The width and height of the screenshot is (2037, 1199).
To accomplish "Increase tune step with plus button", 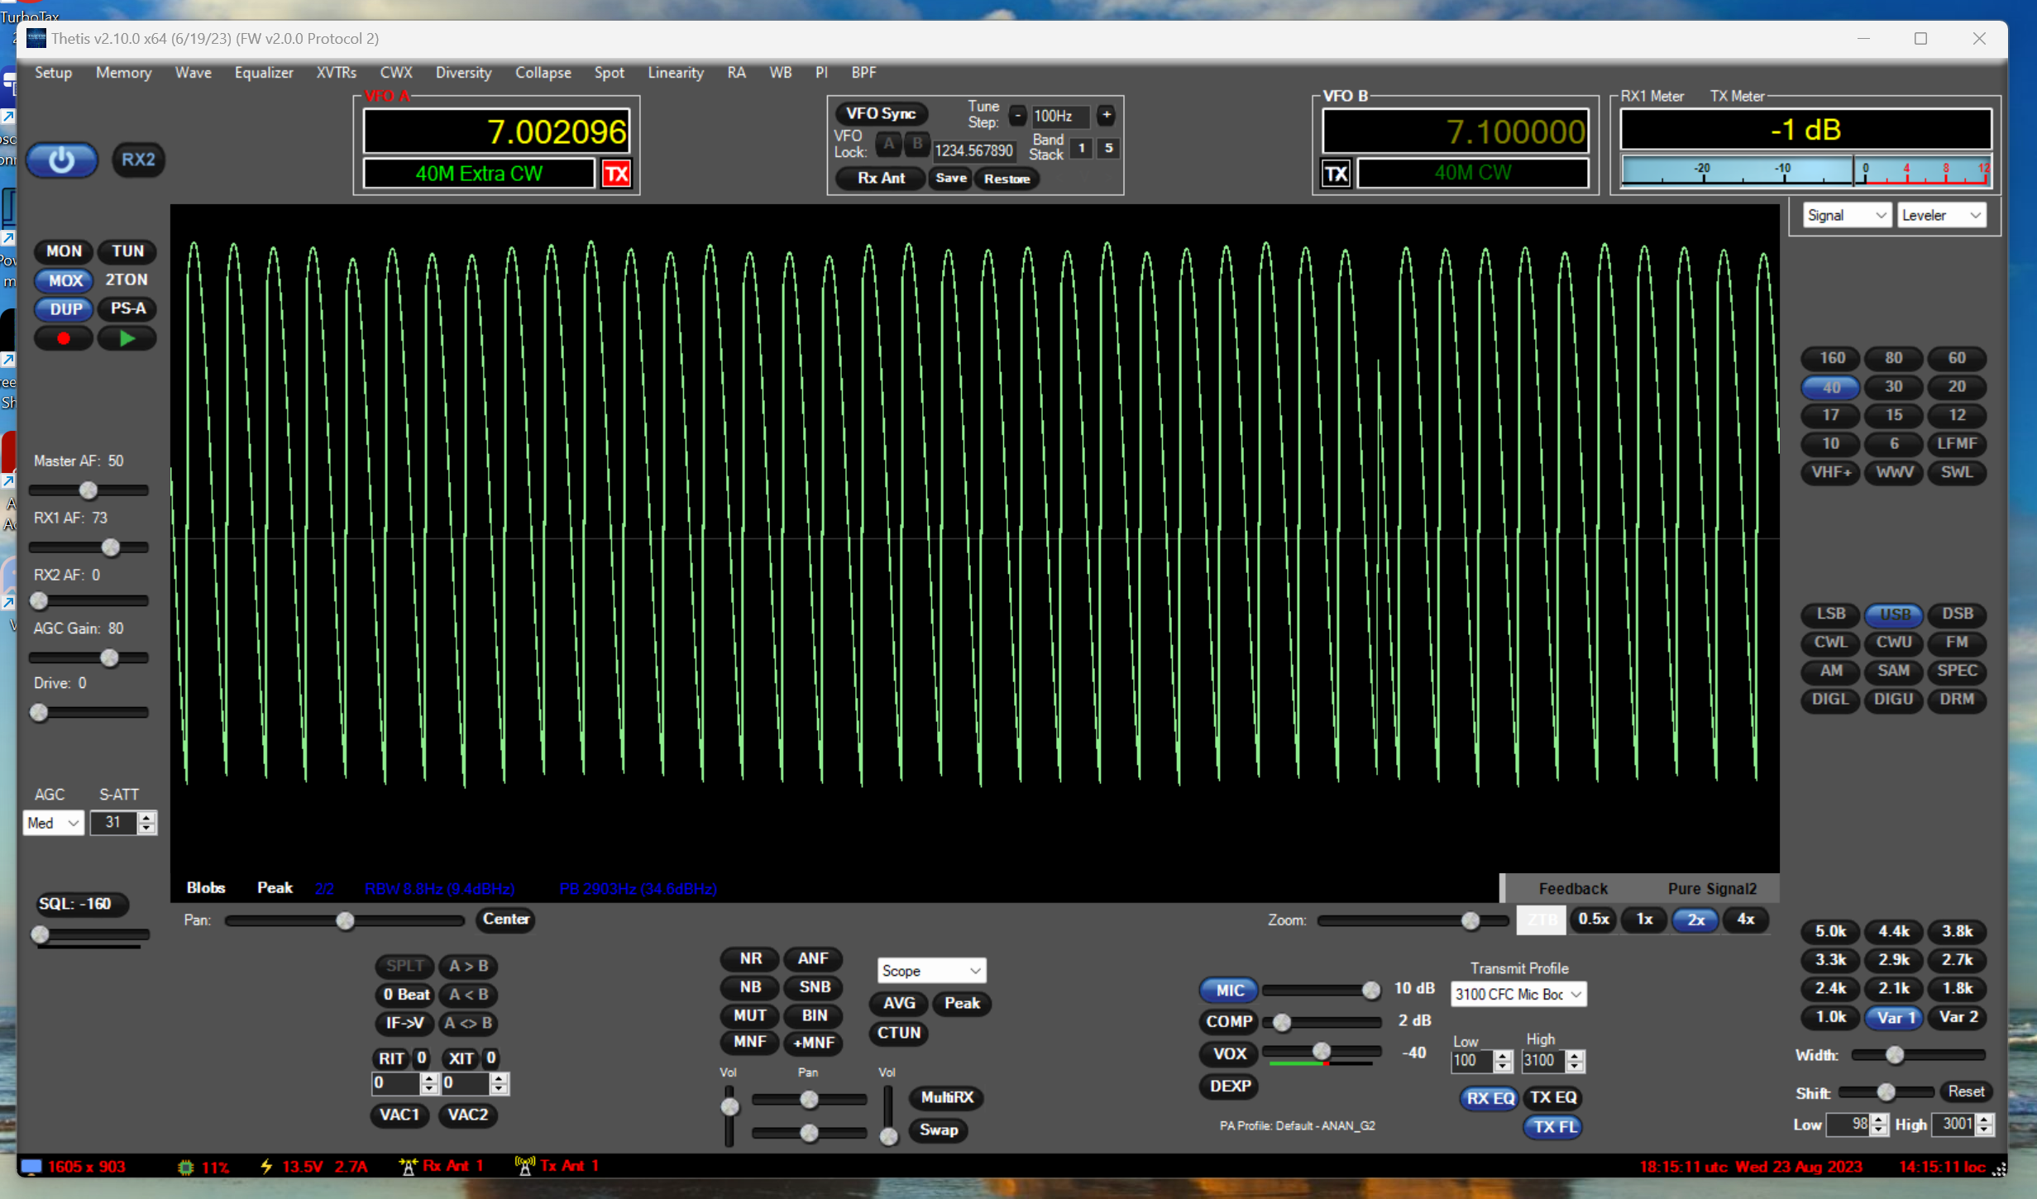I will (1106, 116).
